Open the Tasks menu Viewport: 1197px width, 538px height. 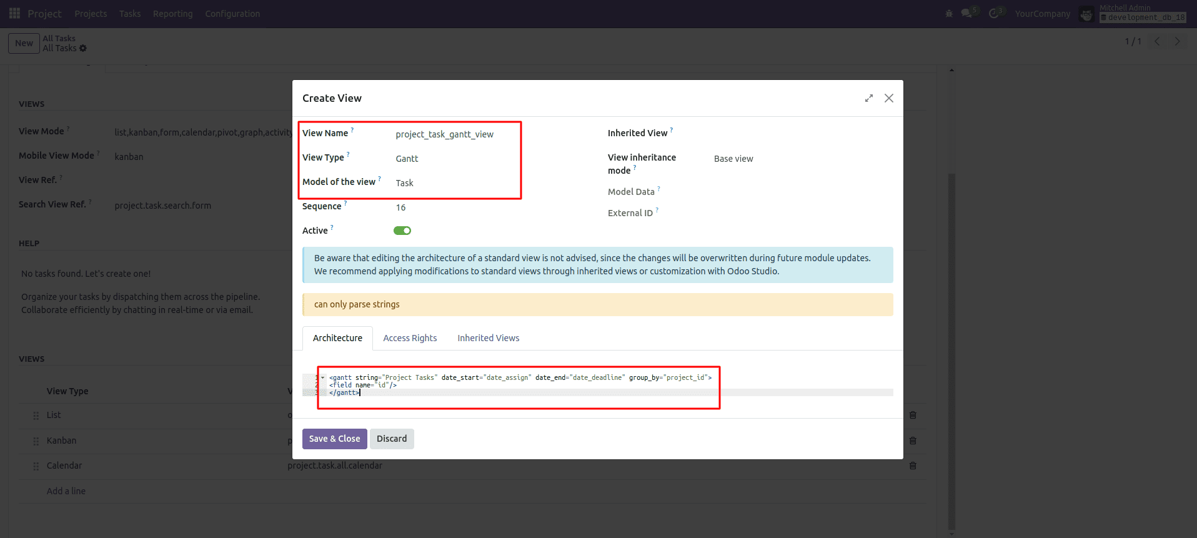[x=130, y=14]
